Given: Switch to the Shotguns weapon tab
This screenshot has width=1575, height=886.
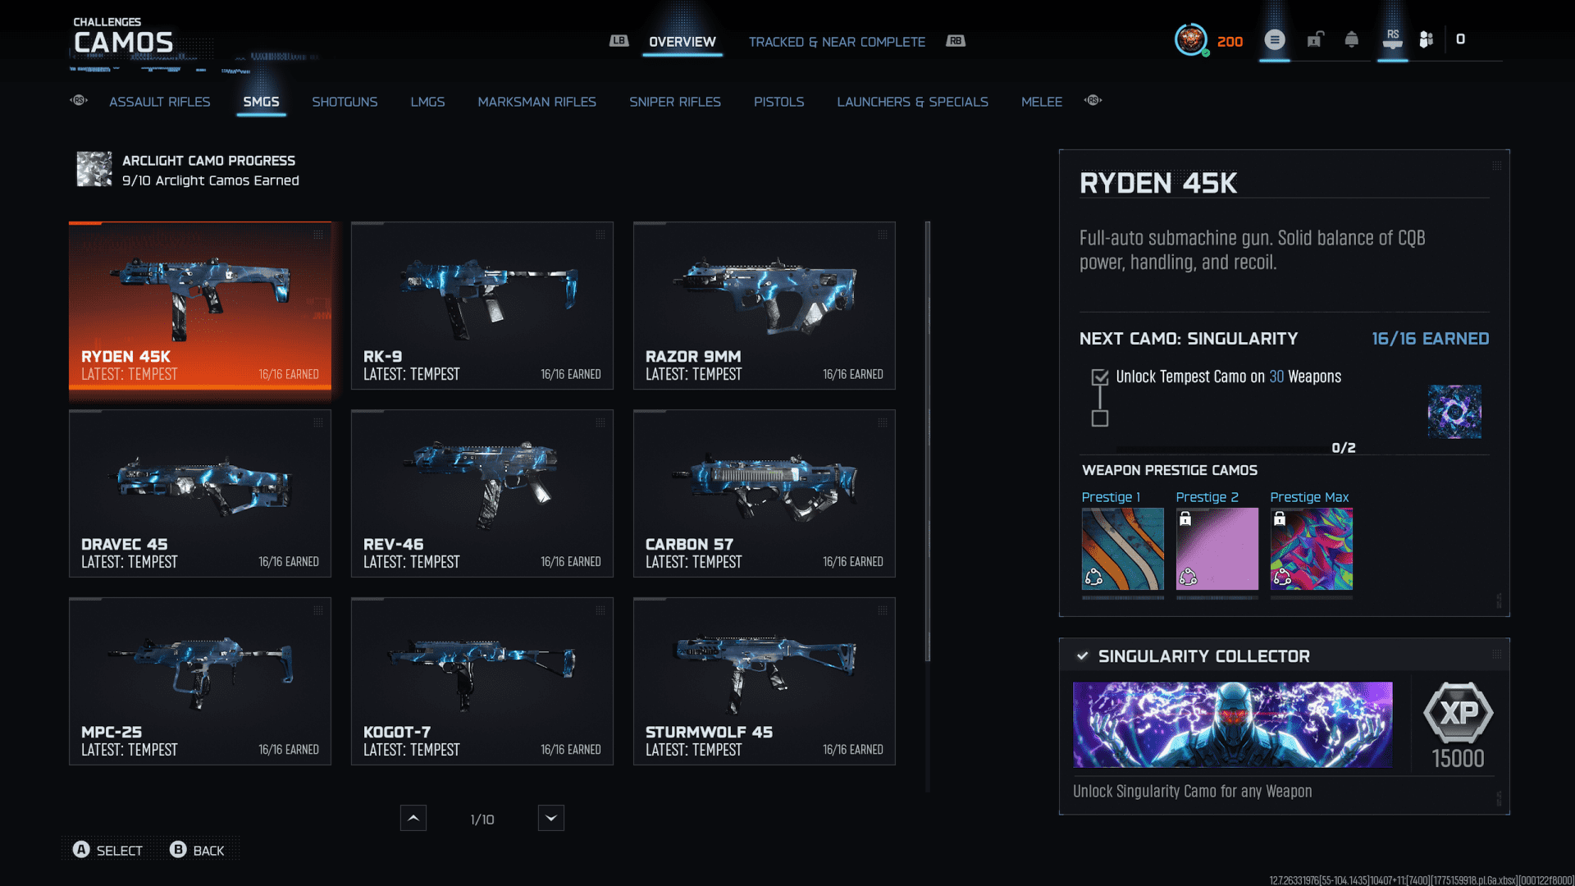Looking at the screenshot, I should click(345, 102).
